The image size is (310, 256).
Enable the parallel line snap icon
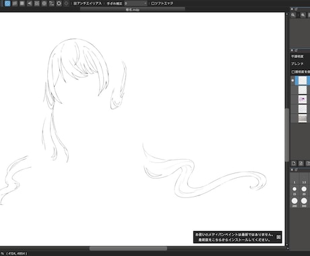pos(15,3)
